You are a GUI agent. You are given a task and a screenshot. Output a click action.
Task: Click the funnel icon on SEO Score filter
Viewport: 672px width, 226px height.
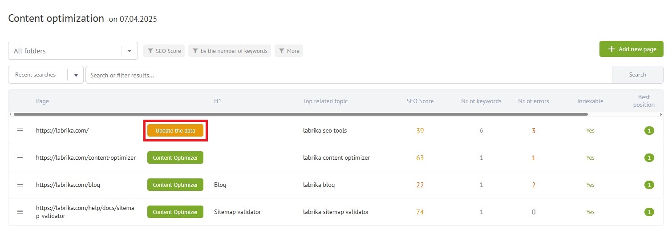click(x=151, y=51)
